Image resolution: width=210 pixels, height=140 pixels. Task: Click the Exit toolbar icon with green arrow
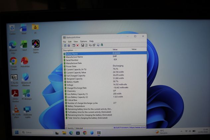pyautogui.click(x=102, y=45)
